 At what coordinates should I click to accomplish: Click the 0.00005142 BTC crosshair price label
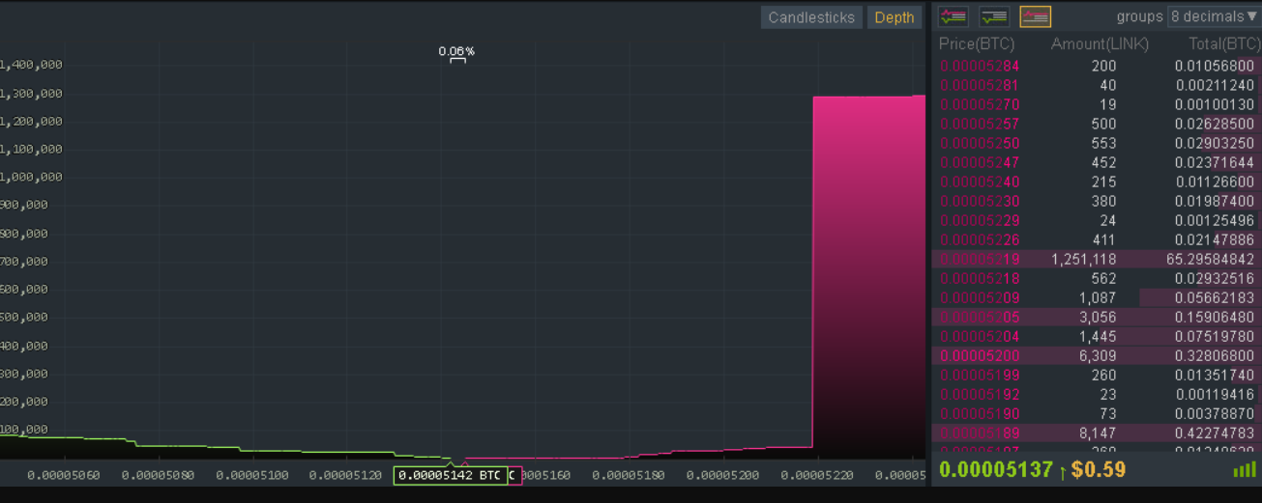(x=451, y=475)
